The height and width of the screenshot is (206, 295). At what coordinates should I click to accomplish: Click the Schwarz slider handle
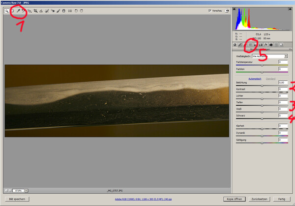click(x=262, y=119)
